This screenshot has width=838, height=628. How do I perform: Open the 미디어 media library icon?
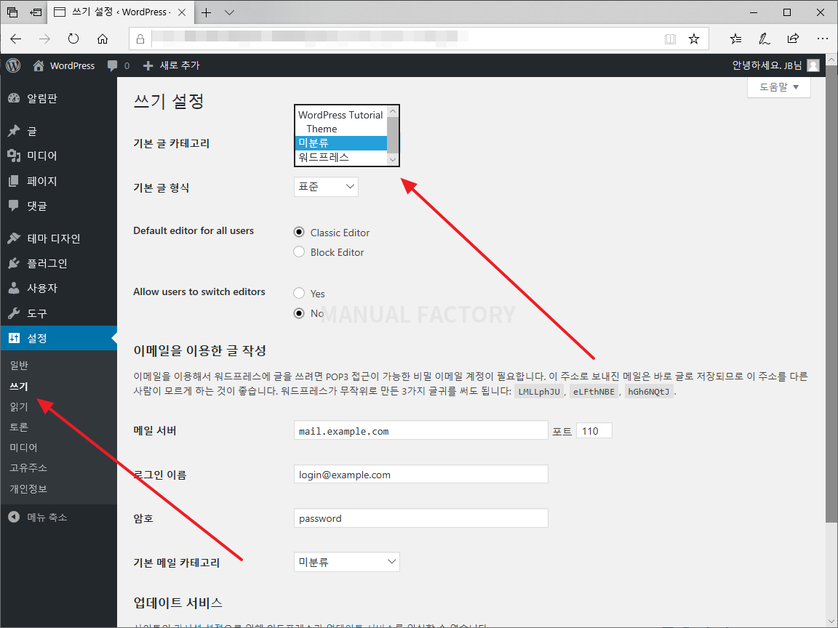click(x=14, y=156)
